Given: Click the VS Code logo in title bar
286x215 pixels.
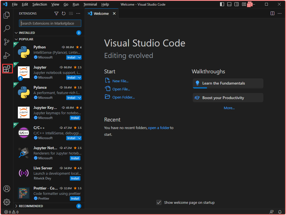Looking at the screenshot, I should click(5, 4).
